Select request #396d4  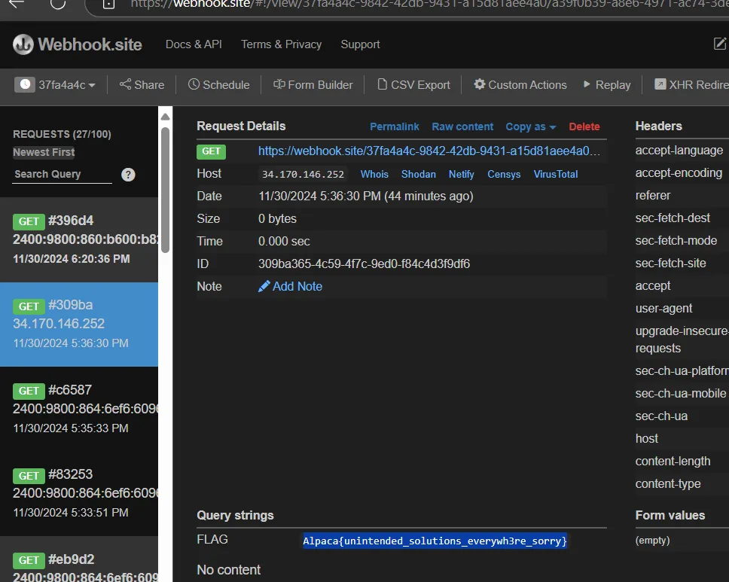pyautogui.click(x=79, y=240)
